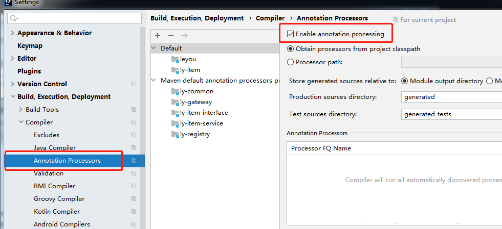This screenshot has height=229, width=502.
Task: Collapse the Build, Execution, Deployment section
Action: pos(13,97)
